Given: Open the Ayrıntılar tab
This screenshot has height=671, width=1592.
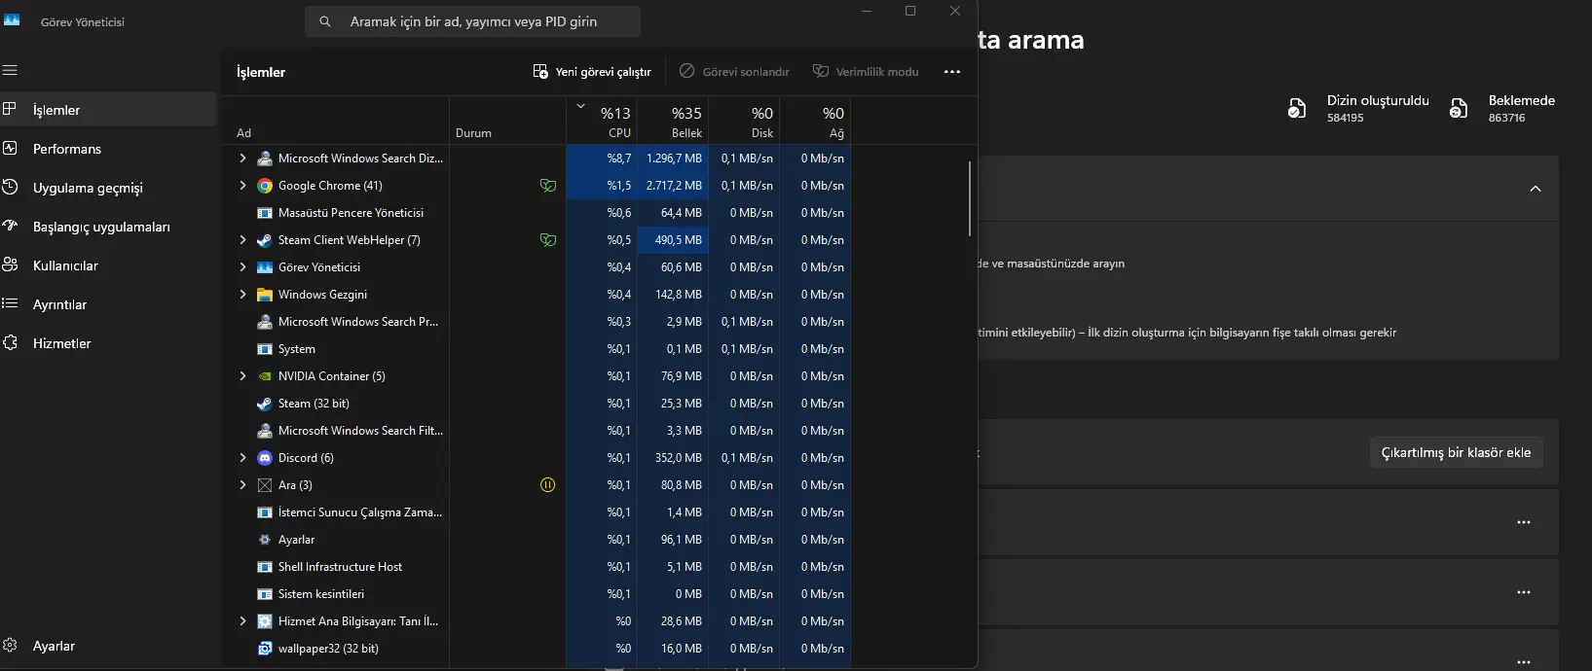Looking at the screenshot, I should pyautogui.click(x=108, y=304).
